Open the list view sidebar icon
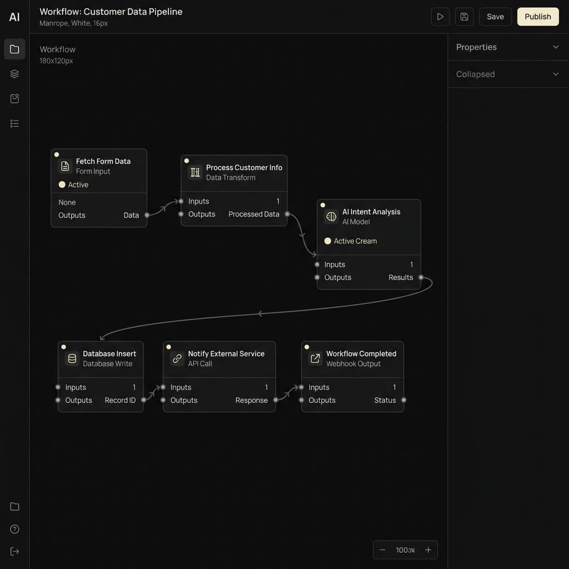 [x=14, y=123]
